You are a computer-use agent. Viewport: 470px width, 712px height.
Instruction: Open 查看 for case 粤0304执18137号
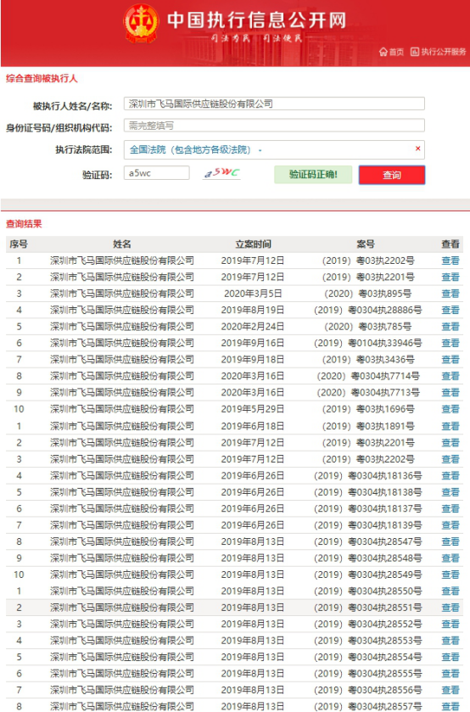click(x=450, y=508)
